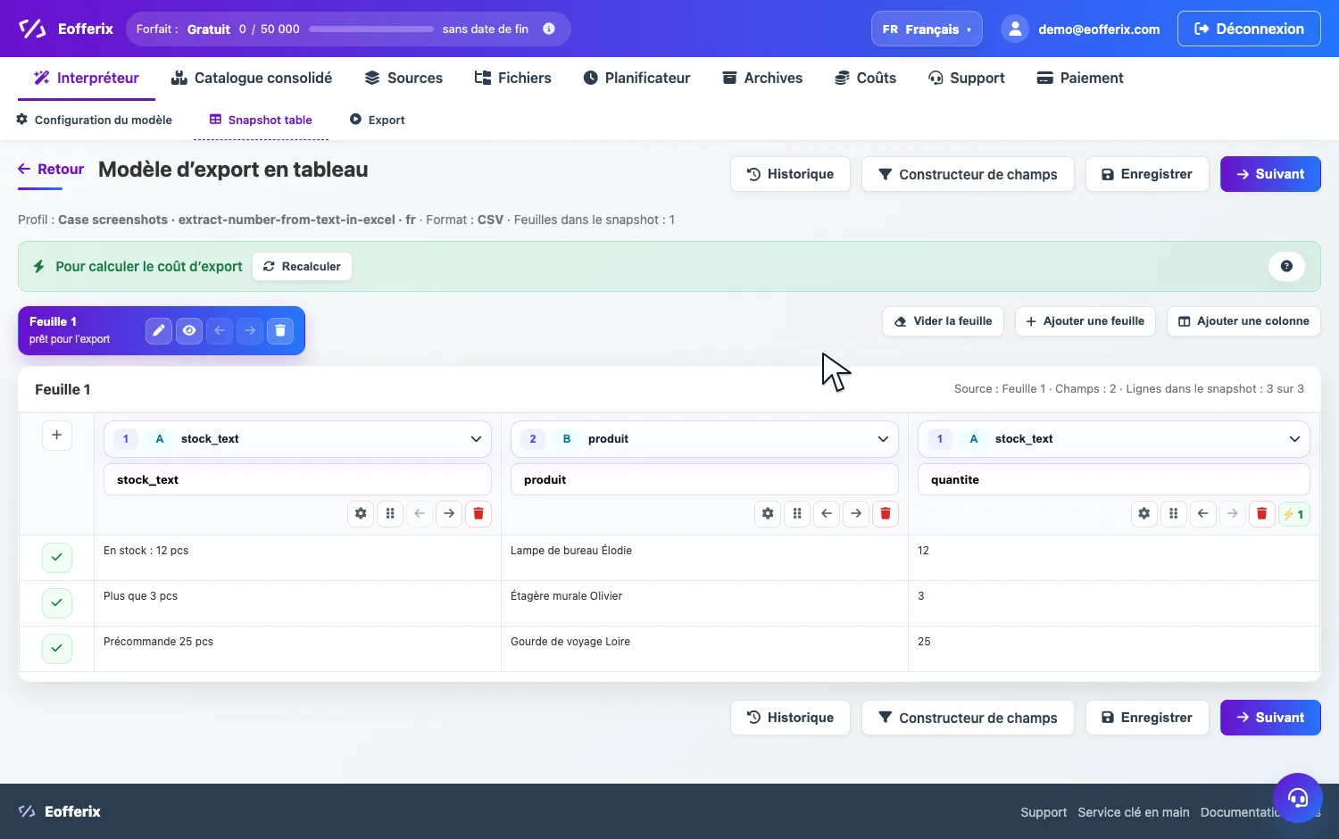Expand the produit source dropdown
The width and height of the screenshot is (1339, 839).
(x=704, y=438)
